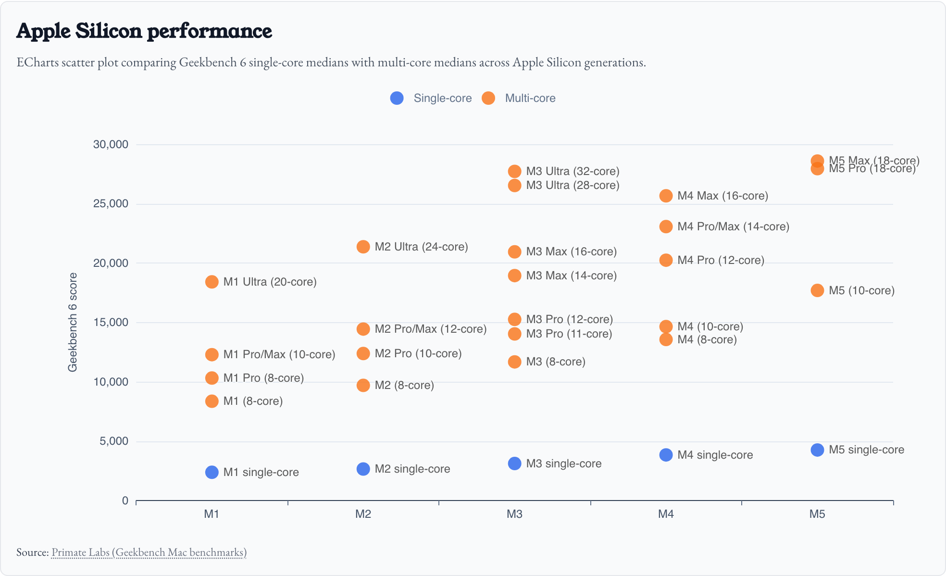Click the M3 (8-core) data point
Viewport: 946px width, 576px height.
514,362
